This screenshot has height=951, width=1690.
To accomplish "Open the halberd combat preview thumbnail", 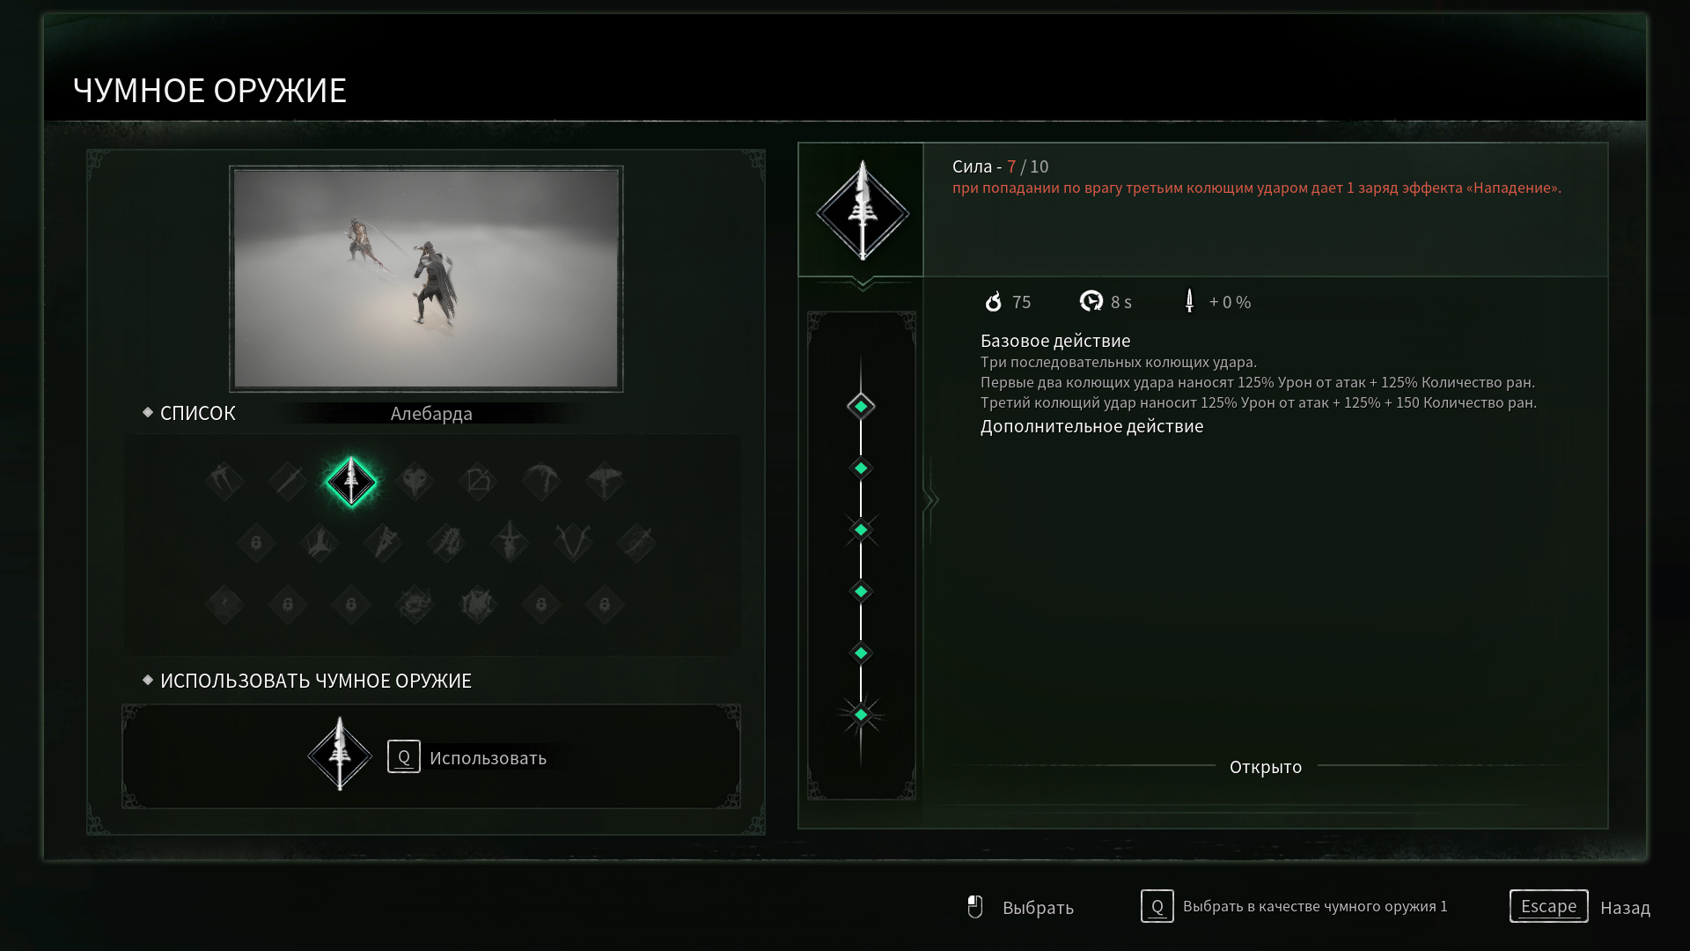I will click(426, 278).
